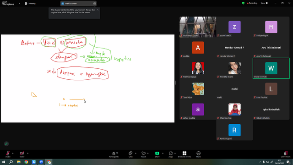The image size is (293, 165).
Task: Select Mulyaningsih's participant tile
Action: click(271, 27)
